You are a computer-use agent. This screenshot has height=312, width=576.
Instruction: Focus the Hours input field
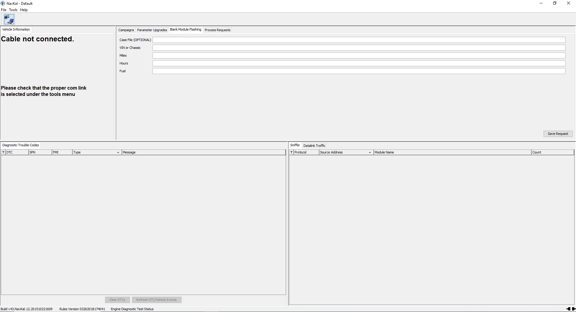tap(359, 63)
